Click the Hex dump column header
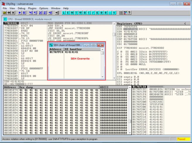Image resolution: width=192 pixels, height=143 pixels. (25, 87)
